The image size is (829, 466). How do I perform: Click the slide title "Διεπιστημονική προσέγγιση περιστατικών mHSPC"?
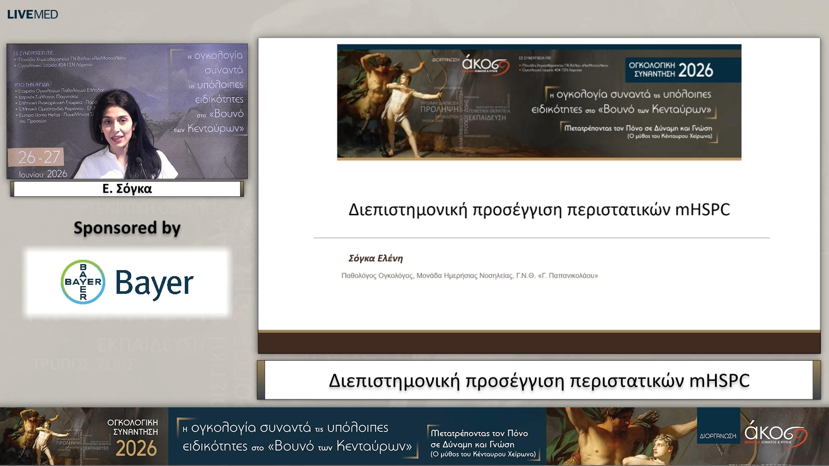point(539,210)
